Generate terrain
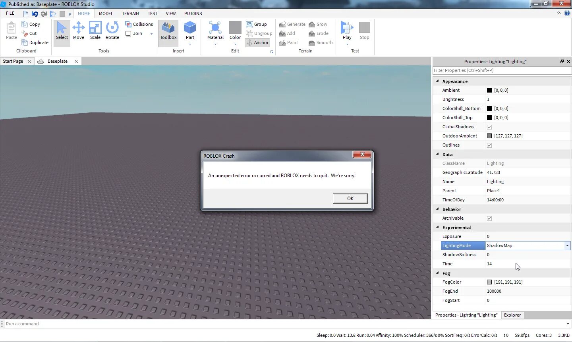572x342 pixels. click(292, 24)
